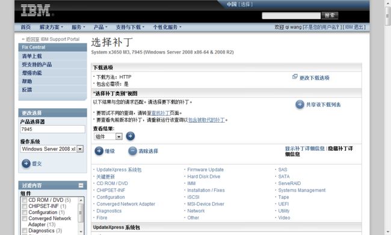Jump to the UEFI category

pyautogui.click(x=283, y=204)
